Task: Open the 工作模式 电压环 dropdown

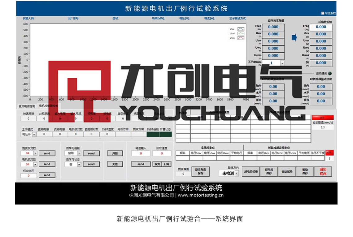Action: (x=34, y=135)
